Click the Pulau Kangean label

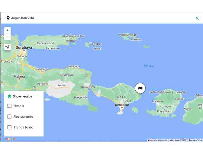[x=128, y=35]
